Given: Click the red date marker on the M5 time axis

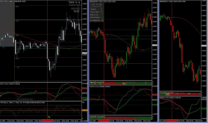Looking at the screenshot, I should click(x=104, y=121).
